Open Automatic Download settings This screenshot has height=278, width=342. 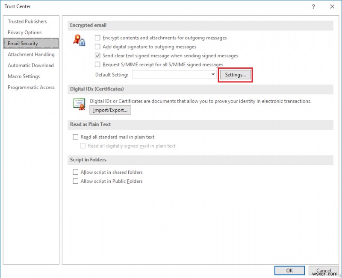31,65
